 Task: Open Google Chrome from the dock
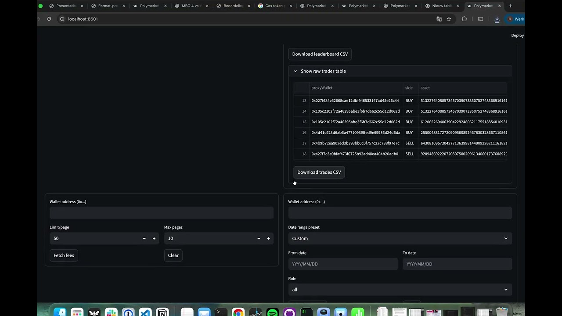click(238, 312)
